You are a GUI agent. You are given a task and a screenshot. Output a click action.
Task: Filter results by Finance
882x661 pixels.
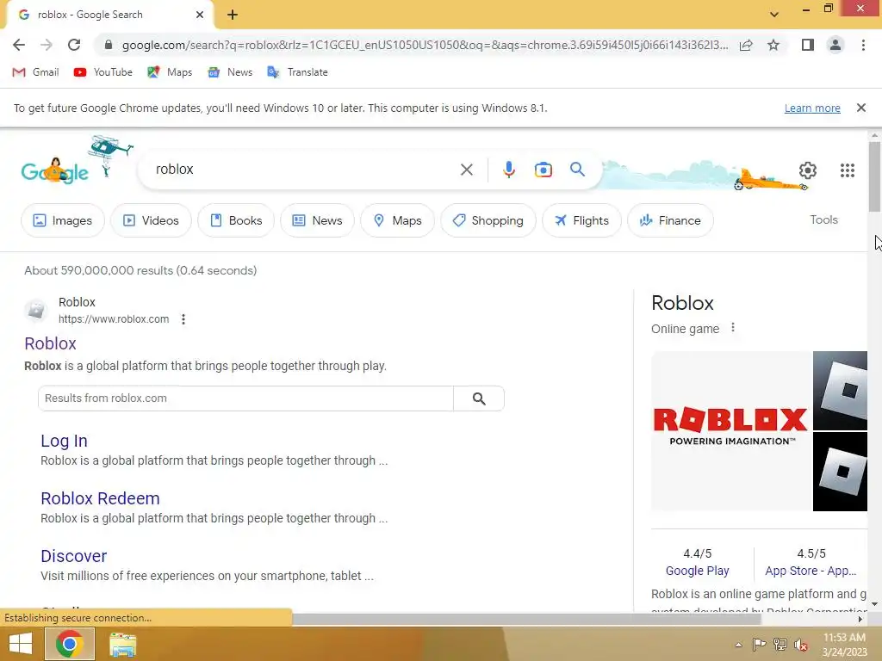(x=670, y=220)
